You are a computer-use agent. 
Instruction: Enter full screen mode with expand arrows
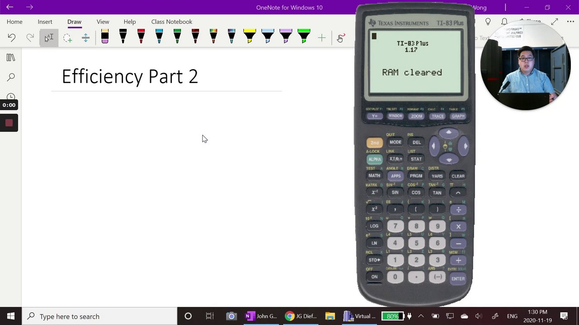coord(555,22)
